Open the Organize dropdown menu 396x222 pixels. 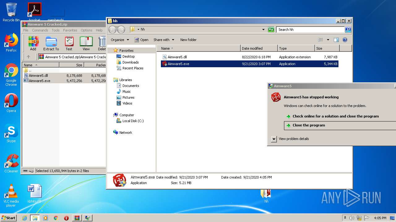120,40
